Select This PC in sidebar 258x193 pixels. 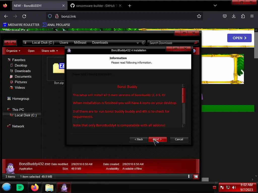18,110
